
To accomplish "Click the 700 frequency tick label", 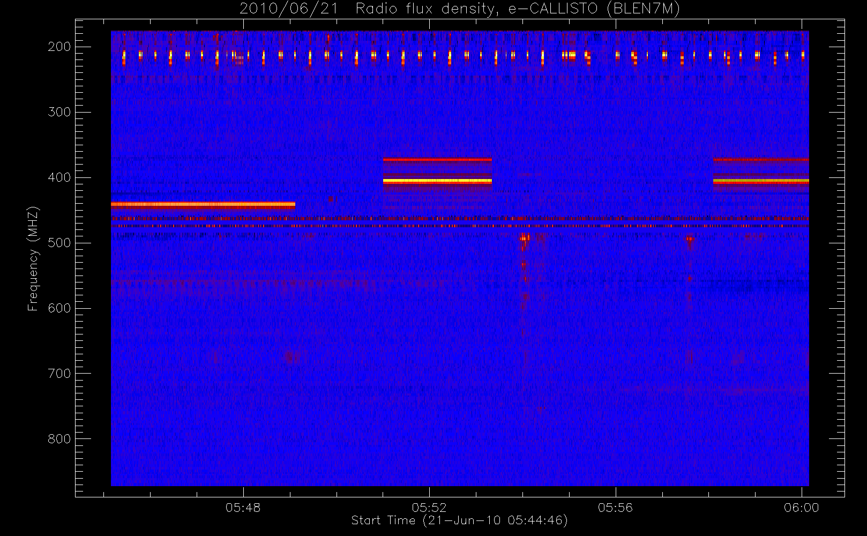I will pos(59,374).
